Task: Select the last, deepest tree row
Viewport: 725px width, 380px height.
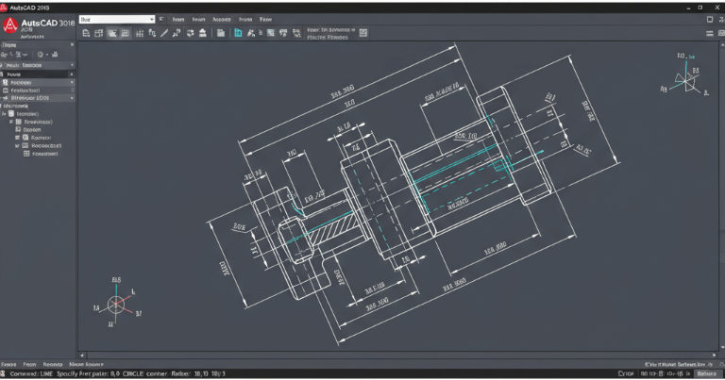Action: click(x=42, y=154)
